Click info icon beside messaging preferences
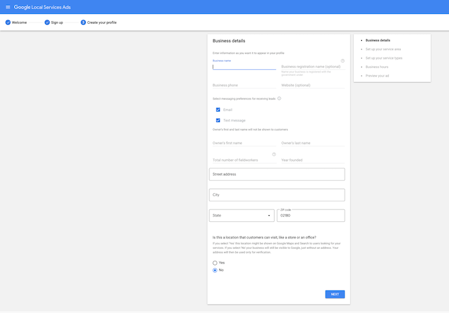 (x=279, y=98)
